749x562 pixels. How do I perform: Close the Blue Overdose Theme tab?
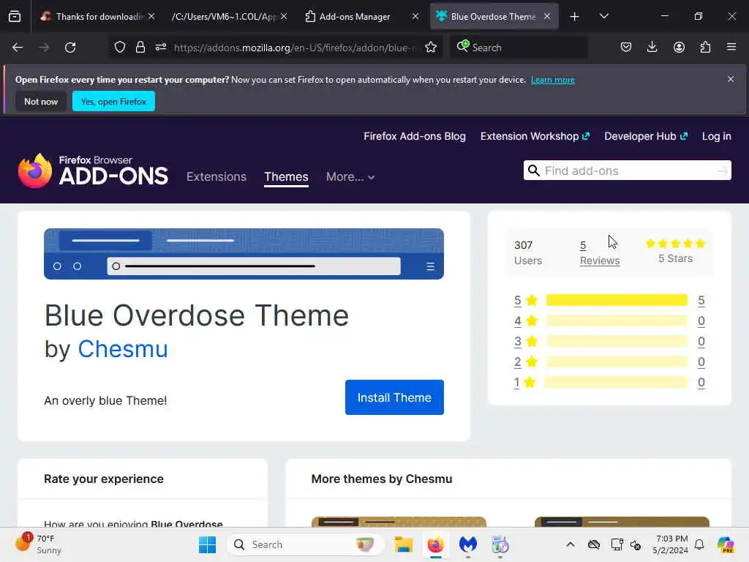(x=547, y=16)
